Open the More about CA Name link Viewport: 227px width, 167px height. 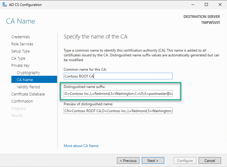81,146
